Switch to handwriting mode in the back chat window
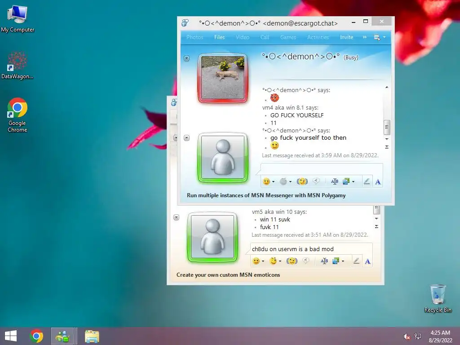This screenshot has height=345, width=460. [x=356, y=261]
